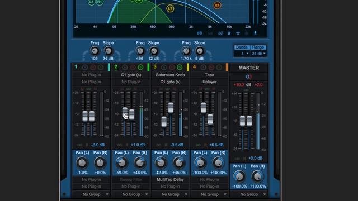Click the +1.0 dB gain value on band 2
Image resolution: width=358 pixels, height=201 pixels.
138,145
